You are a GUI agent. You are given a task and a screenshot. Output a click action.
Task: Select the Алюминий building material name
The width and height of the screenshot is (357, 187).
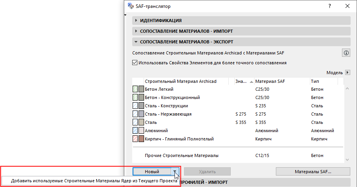(156, 131)
